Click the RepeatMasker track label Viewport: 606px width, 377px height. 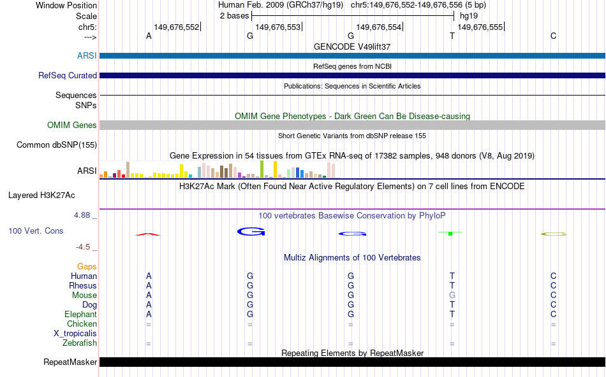click(x=70, y=362)
